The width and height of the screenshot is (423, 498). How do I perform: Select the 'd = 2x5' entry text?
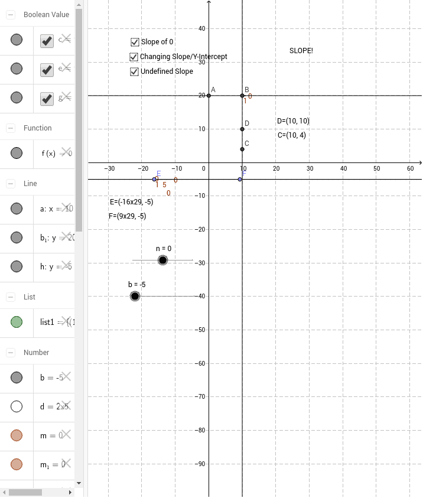point(54,406)
